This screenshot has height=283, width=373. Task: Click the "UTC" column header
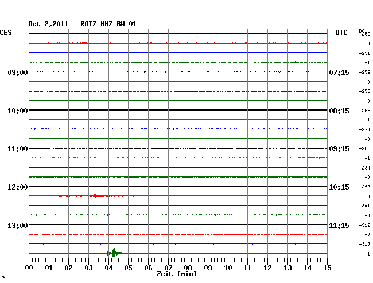[341, 33]
